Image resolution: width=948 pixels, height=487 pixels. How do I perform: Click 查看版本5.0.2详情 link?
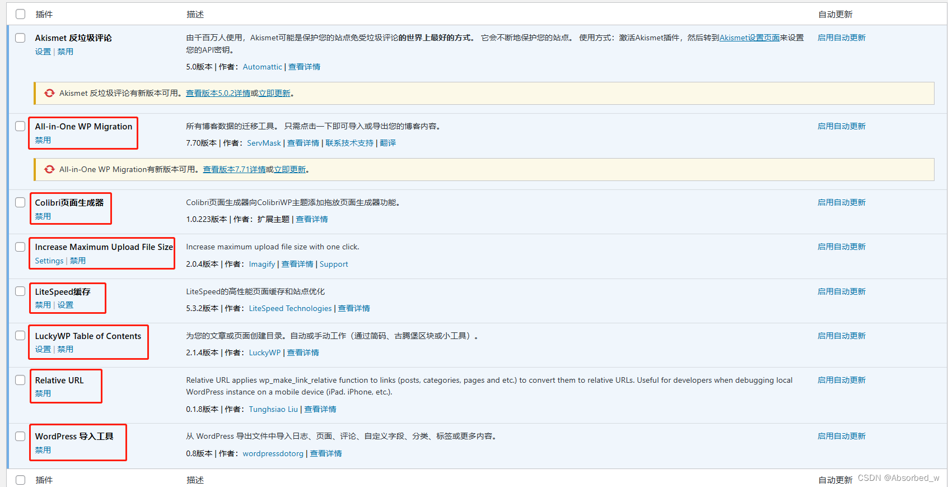click(x=218, y=93)
